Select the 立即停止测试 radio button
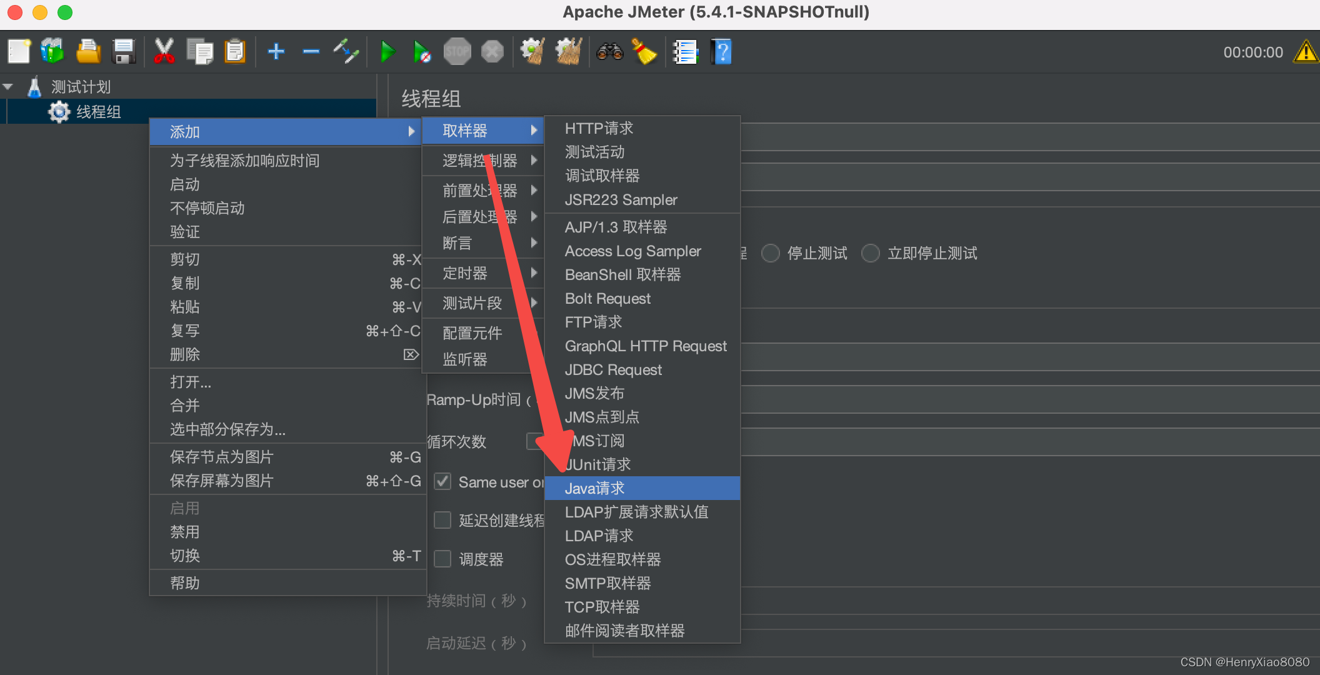Screen dimensions: 1320x675 [871, 253]
